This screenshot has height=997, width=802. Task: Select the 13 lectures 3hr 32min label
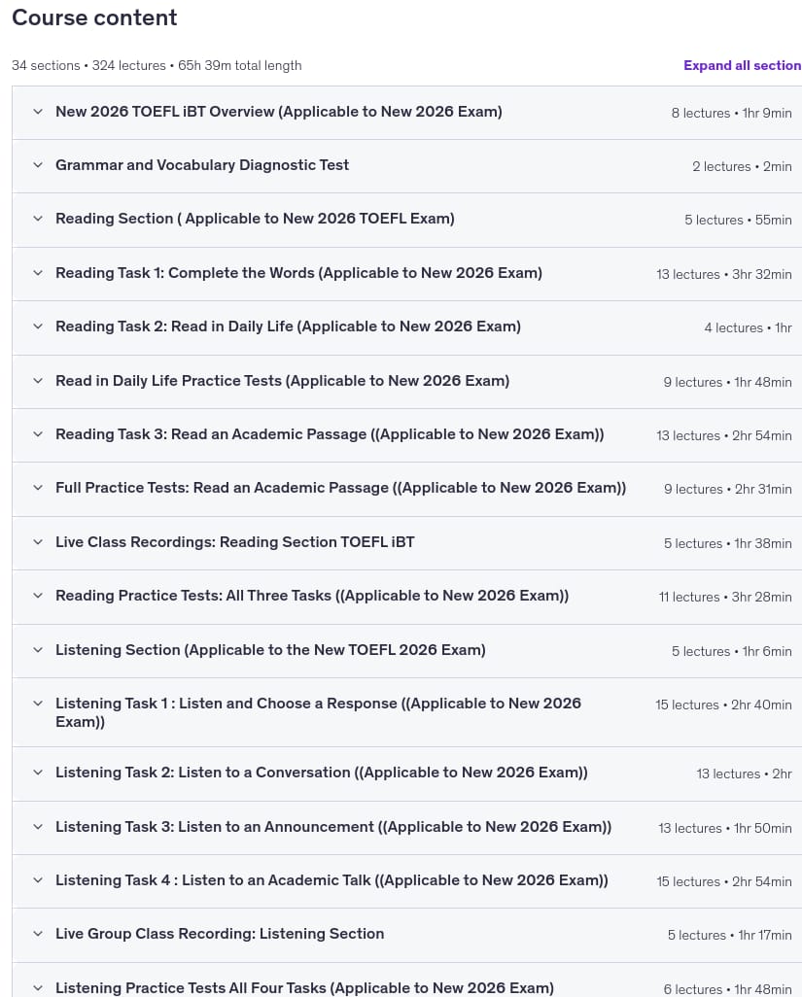[724, 274]
